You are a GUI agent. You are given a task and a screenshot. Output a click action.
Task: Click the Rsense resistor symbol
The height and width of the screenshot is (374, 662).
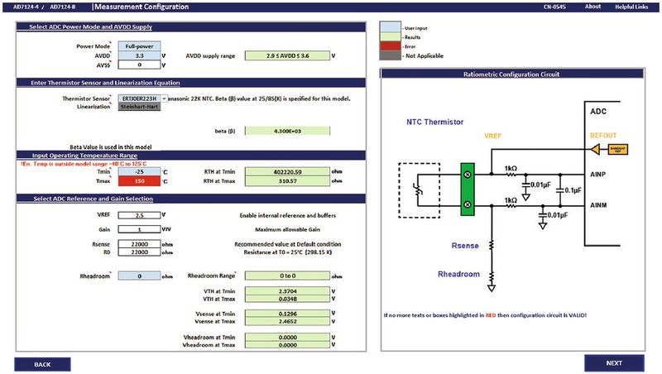[x=492, y=245]
